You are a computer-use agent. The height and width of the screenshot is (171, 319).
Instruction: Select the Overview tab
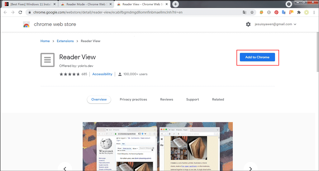[x=99, y=99]
